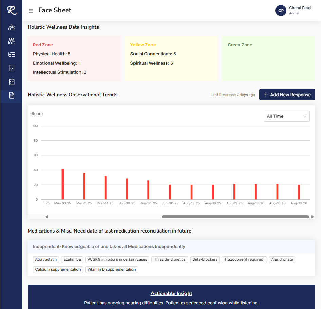Click the All Time dropdown chevron

(305, 116)
